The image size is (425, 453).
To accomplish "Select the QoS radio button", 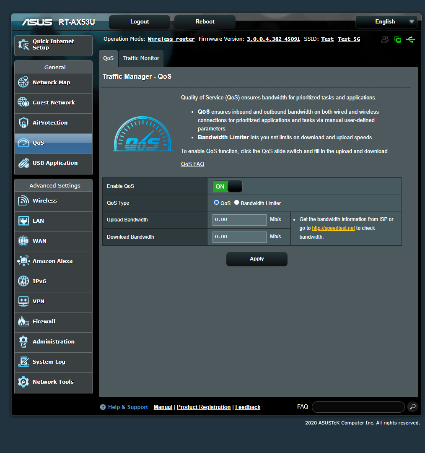I will [x=217, y=203].
